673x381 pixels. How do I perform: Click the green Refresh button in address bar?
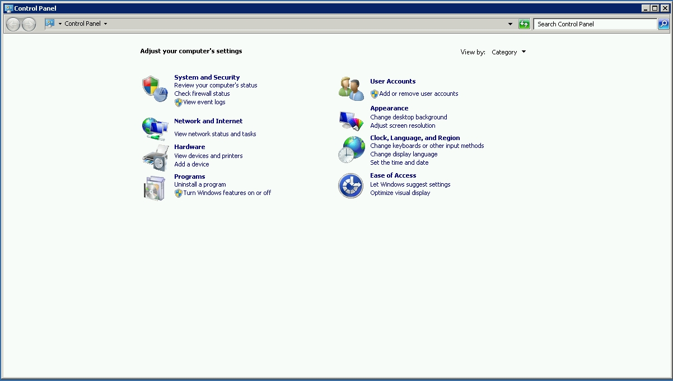coord(524,24)
